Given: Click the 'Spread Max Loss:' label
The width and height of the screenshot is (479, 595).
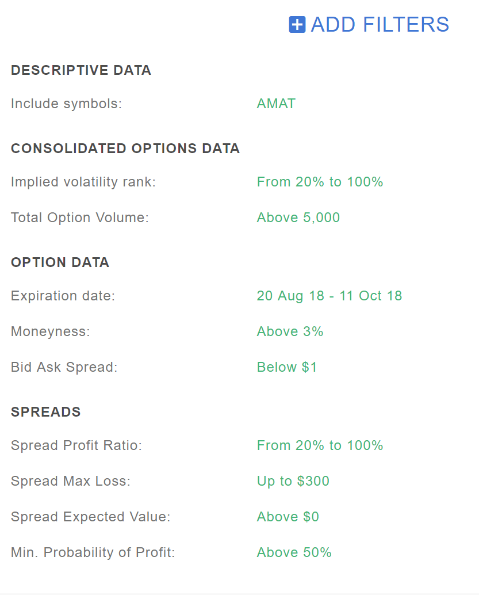Looking at the screenshot, I should click(70, 481).
